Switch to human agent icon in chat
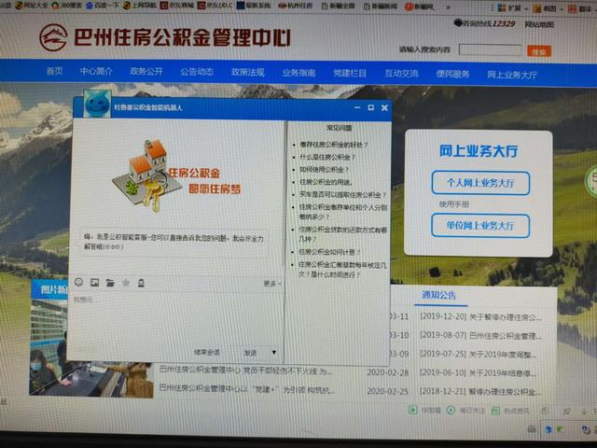 point(141,283)
